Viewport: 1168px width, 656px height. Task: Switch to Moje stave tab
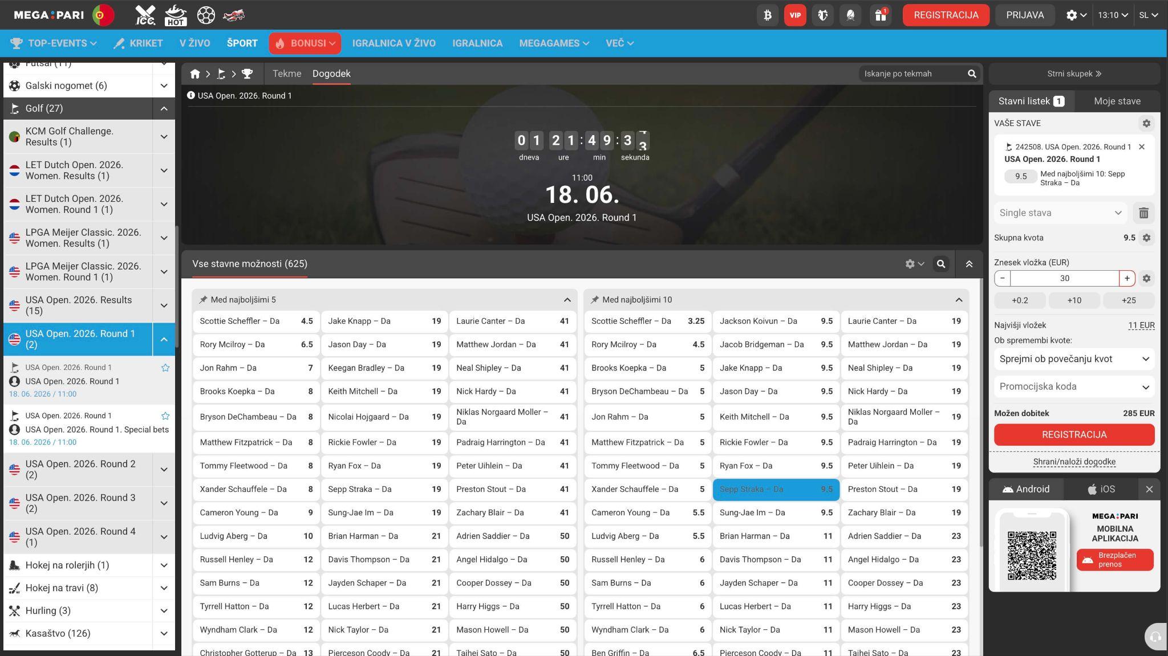(1117, 101)
